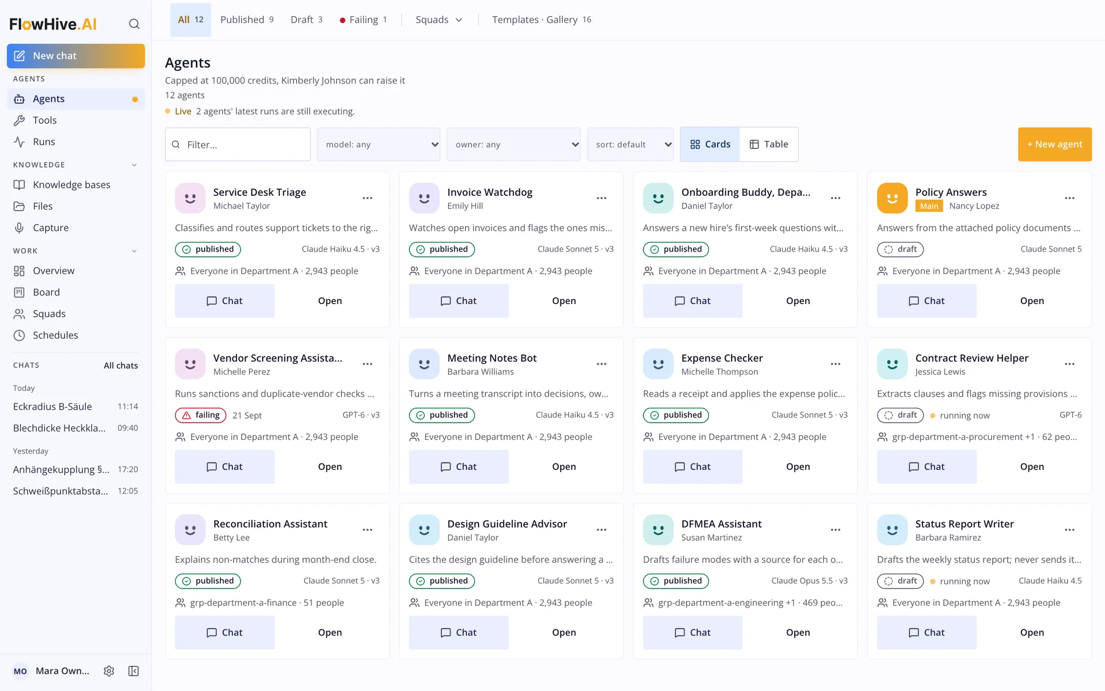Collapse the Knowledge sidebar section
The image size is (1105, 691).
point(134,165)
